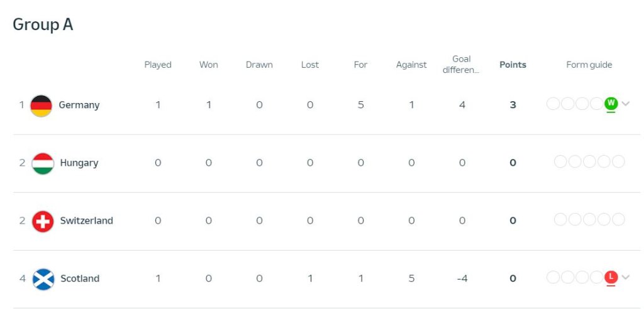644x309 pixels.
Task: Click the Scotland flag icon
Action: click(43, 279)
